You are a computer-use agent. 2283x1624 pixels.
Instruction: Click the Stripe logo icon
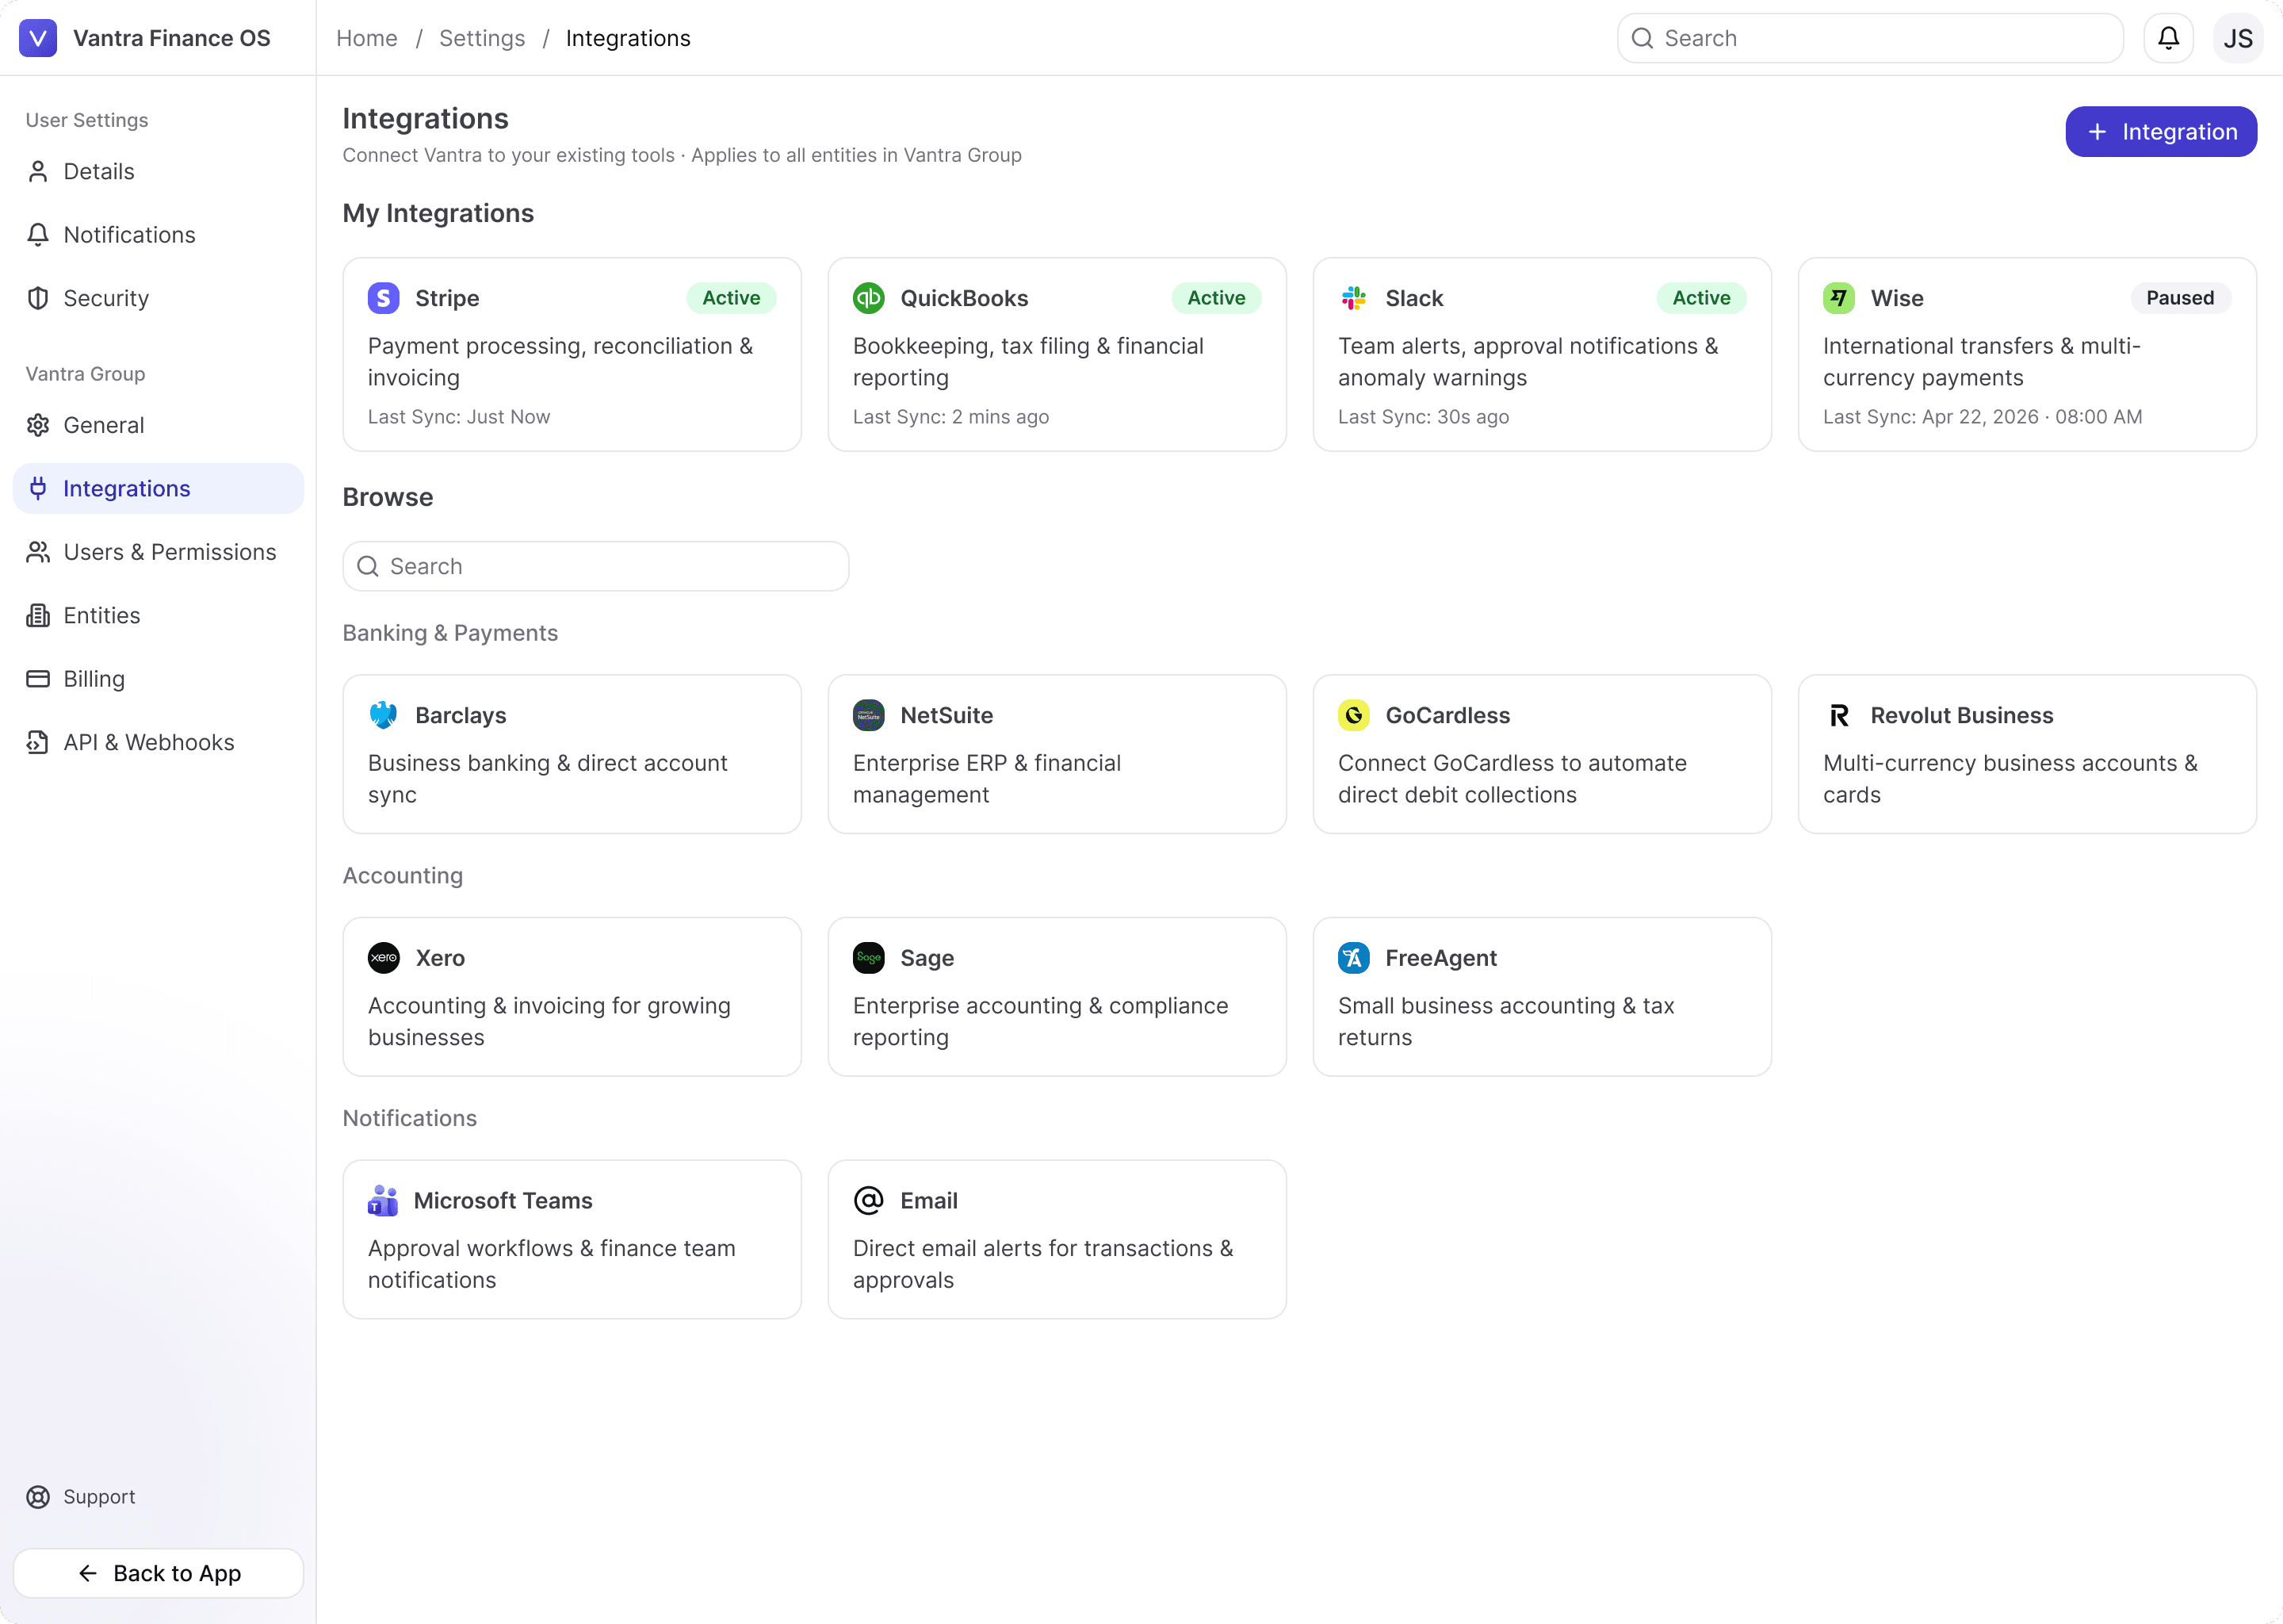click(x=384, y=298)
